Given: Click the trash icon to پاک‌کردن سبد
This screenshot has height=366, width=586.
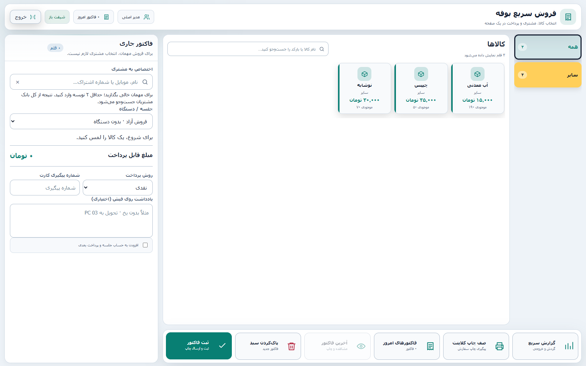Looking at the screenshot, I should coord(292,346).
